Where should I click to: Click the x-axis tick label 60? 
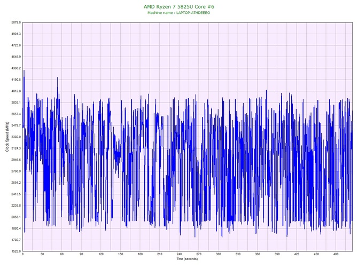tap(61, 254)
